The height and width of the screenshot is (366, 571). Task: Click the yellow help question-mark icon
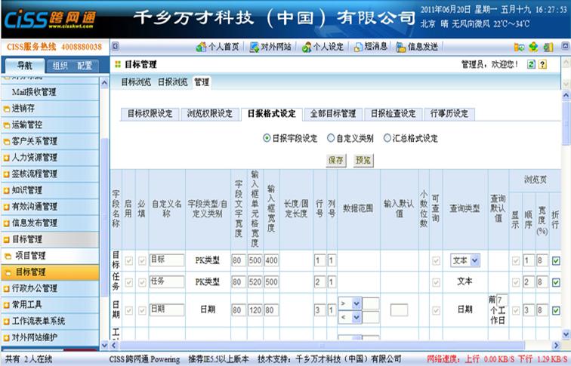[x=542, y=65]
